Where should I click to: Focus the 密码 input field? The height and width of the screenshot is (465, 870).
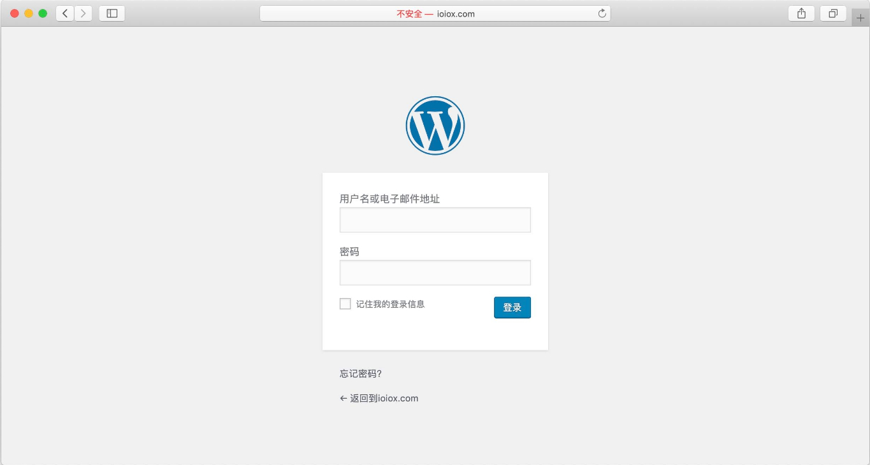(x=435, y=273)
